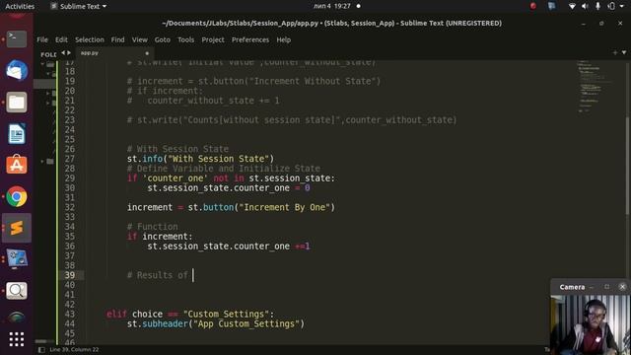This screenshot has width=631, height=355.
Task: Open the Find menu
Action: 117,39
